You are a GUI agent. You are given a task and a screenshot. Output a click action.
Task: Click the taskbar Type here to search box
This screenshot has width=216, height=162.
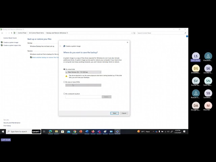click(x=19, y=132)
